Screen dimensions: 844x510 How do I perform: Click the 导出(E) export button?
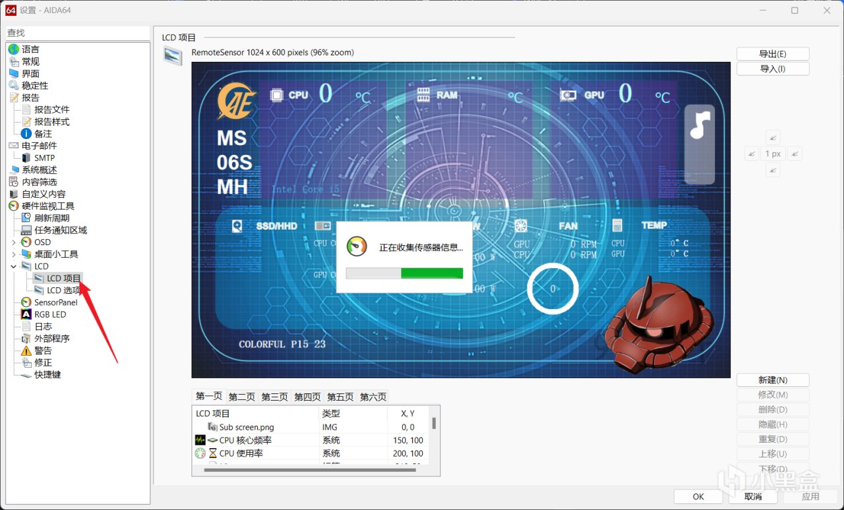point(773,54)
